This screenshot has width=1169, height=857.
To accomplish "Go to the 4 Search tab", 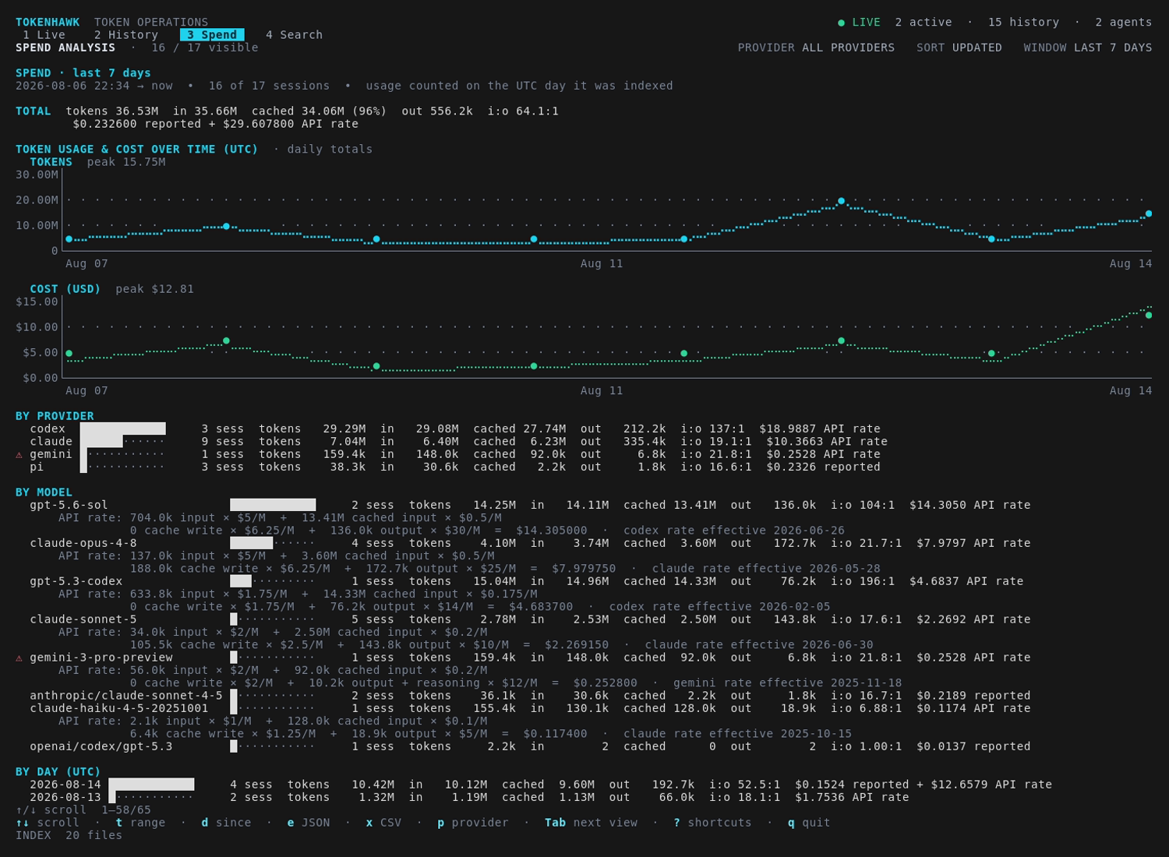I will pyautogui.click(x=294, y=35).
